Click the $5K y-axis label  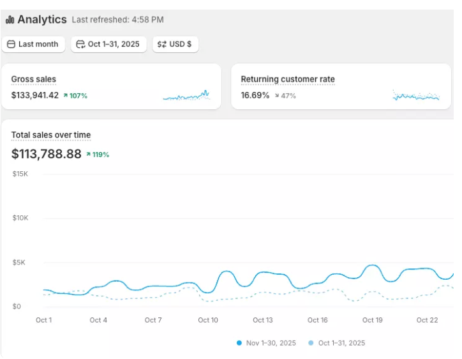pos(19,263)
